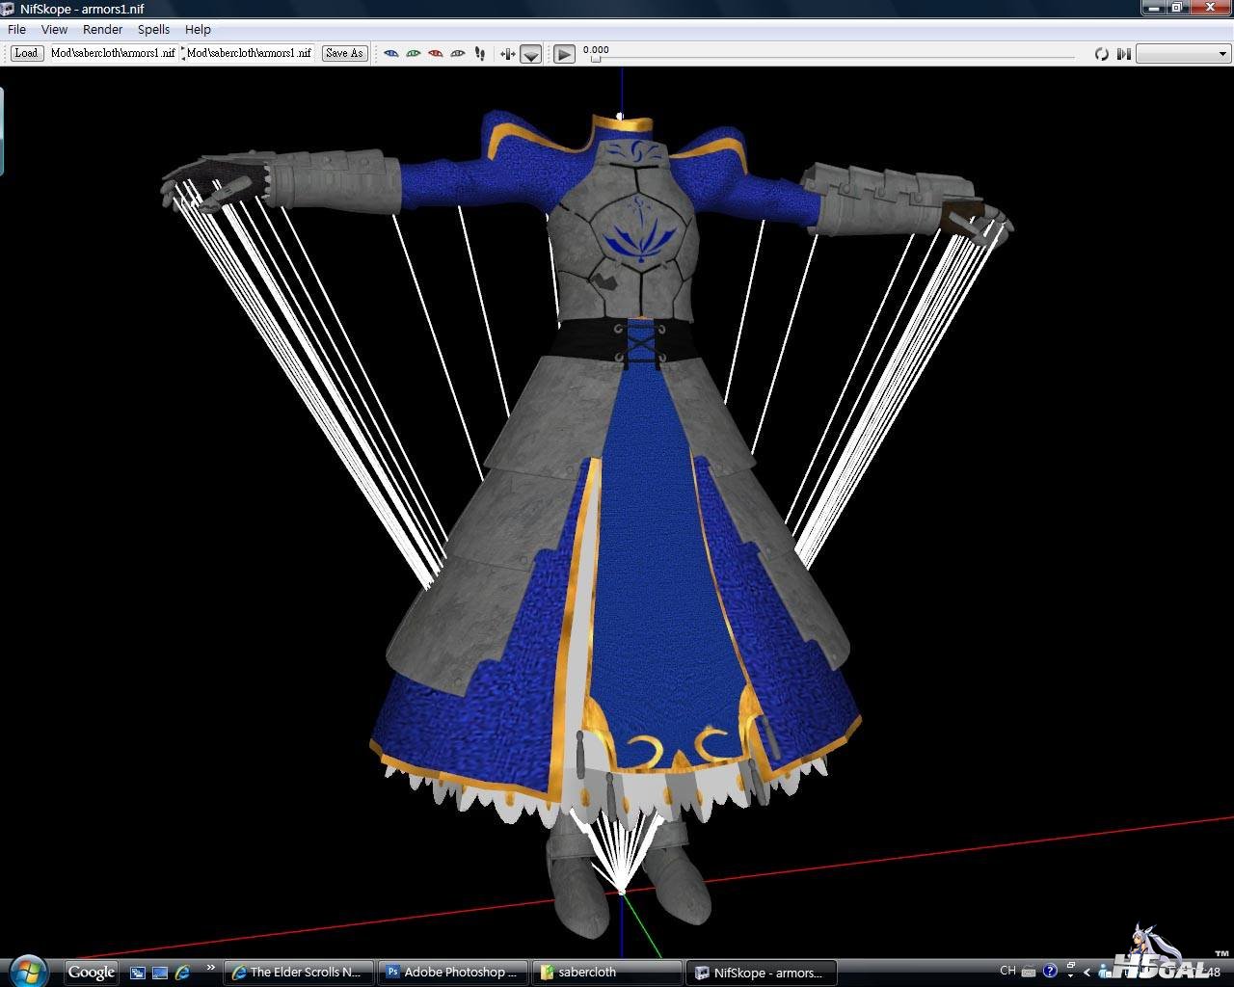Click the Windows Start orb
1234x987 pixels.
point(29,971)
